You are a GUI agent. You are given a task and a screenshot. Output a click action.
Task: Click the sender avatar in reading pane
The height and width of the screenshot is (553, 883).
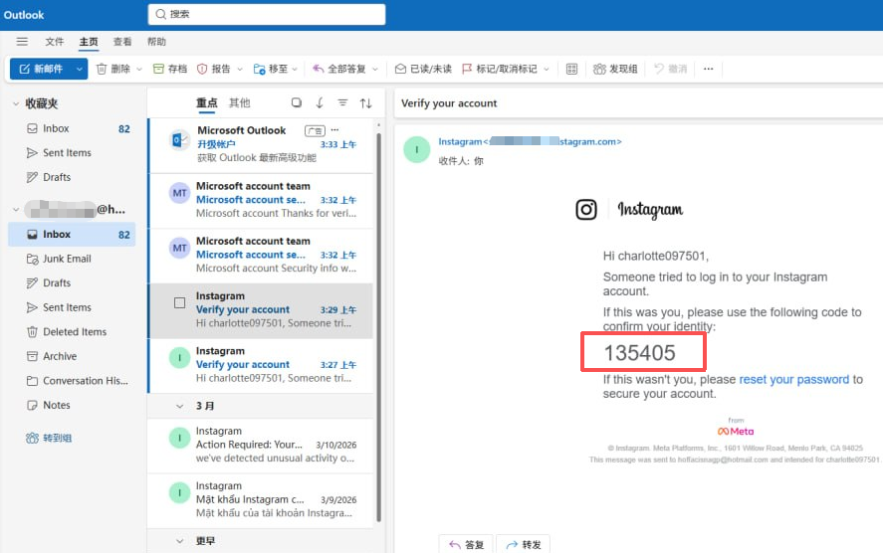(417, 149)
